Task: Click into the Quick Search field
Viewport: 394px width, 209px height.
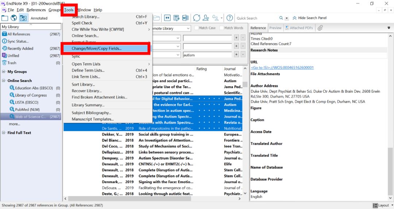Action: [x=256, y=18]
